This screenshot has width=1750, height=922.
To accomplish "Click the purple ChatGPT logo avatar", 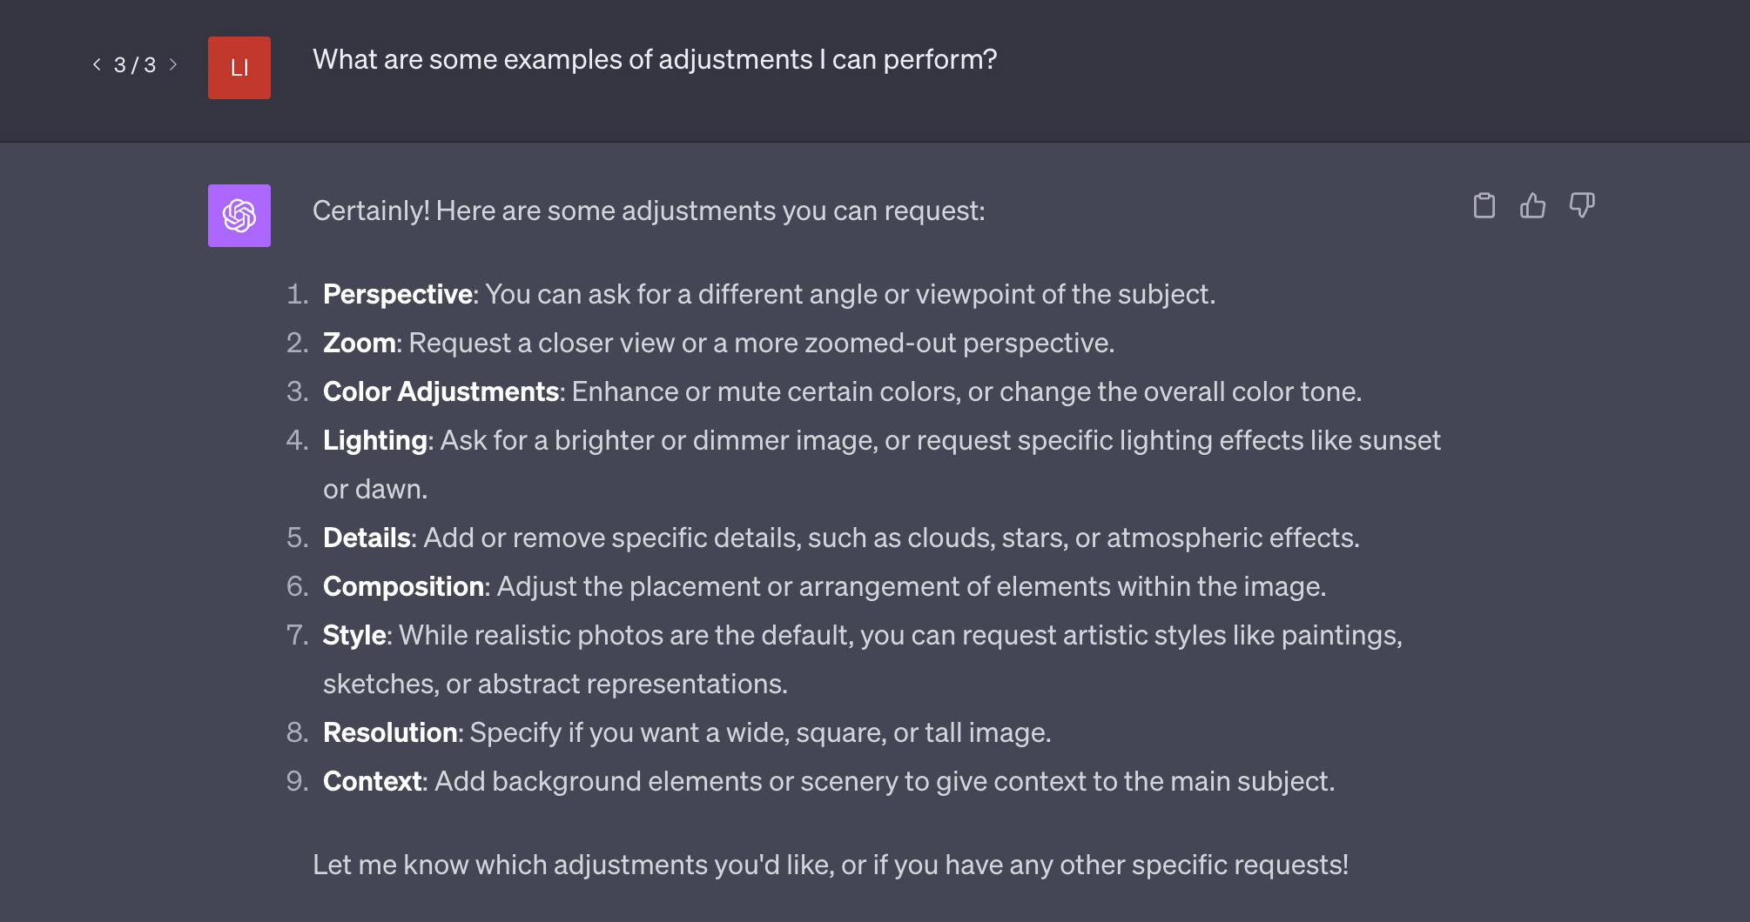I will pyautogui.click(x=239, y=216).
